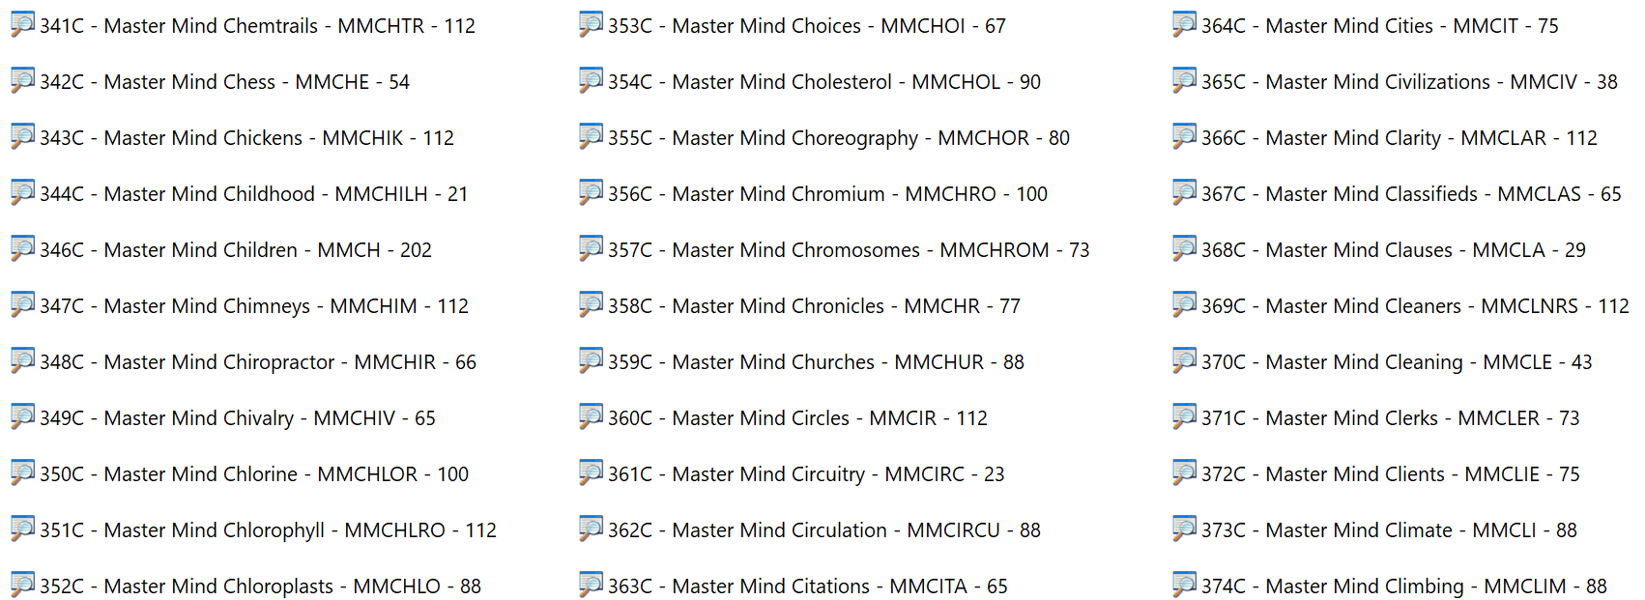Click the icon for 374C Master Mind Climbing

coord(1184,586)
